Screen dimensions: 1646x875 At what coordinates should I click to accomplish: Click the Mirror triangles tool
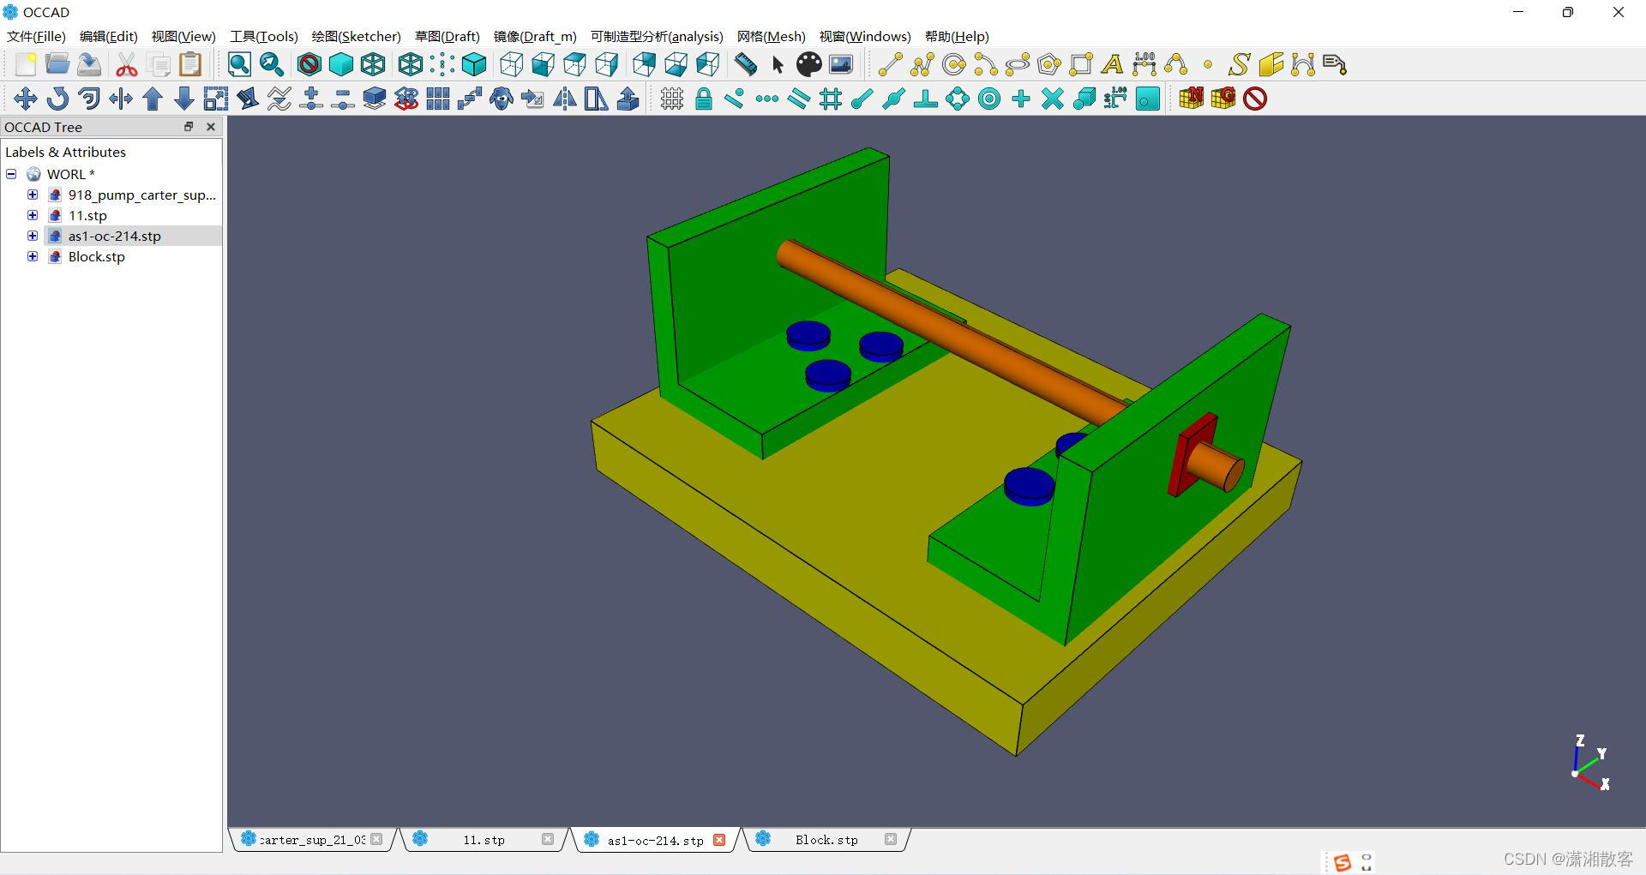click(x=565, y=99)
